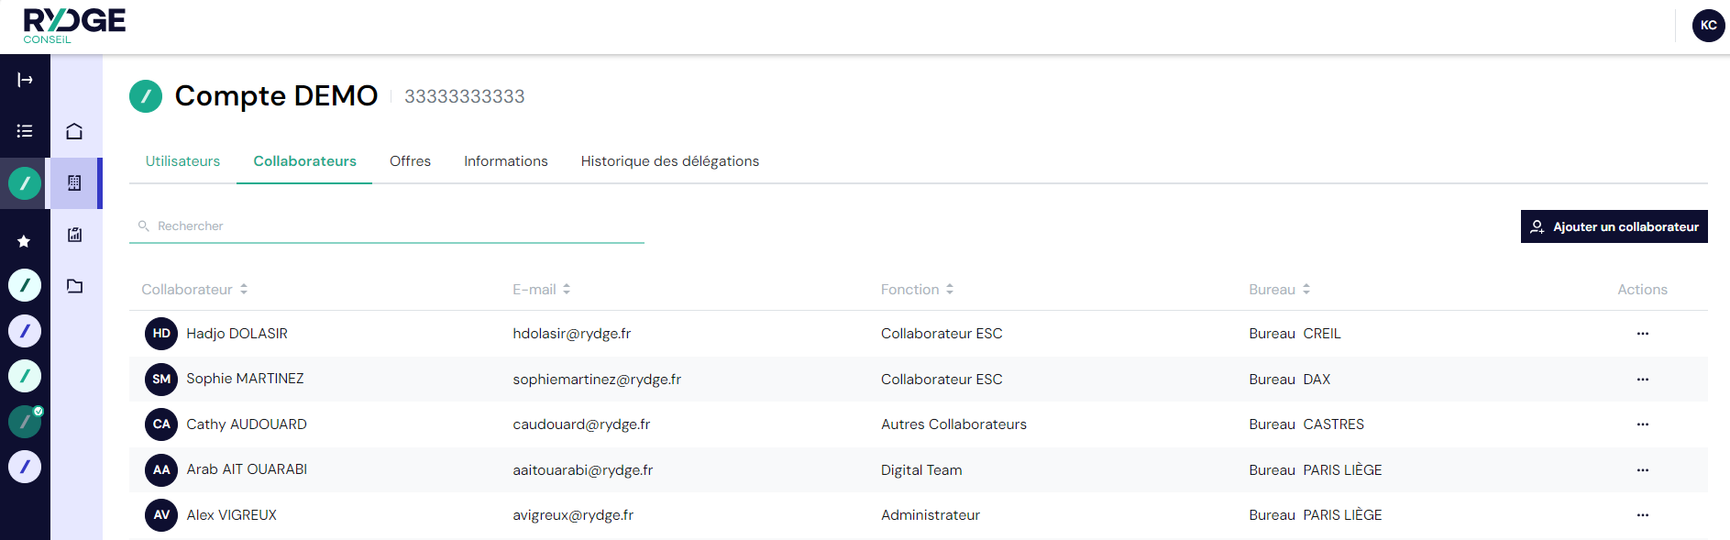
Task: Click the sidebar expand arrow icon
Action: tap(25, 80)
